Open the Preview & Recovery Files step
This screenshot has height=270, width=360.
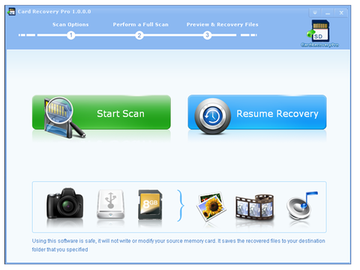222,25
